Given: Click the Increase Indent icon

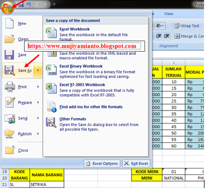Looking at the screenshot, I should click(166, 36).
